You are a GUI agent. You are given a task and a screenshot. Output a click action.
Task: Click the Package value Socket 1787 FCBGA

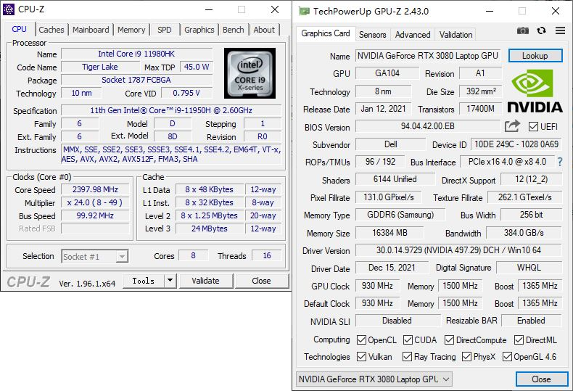tap(136, 80)
